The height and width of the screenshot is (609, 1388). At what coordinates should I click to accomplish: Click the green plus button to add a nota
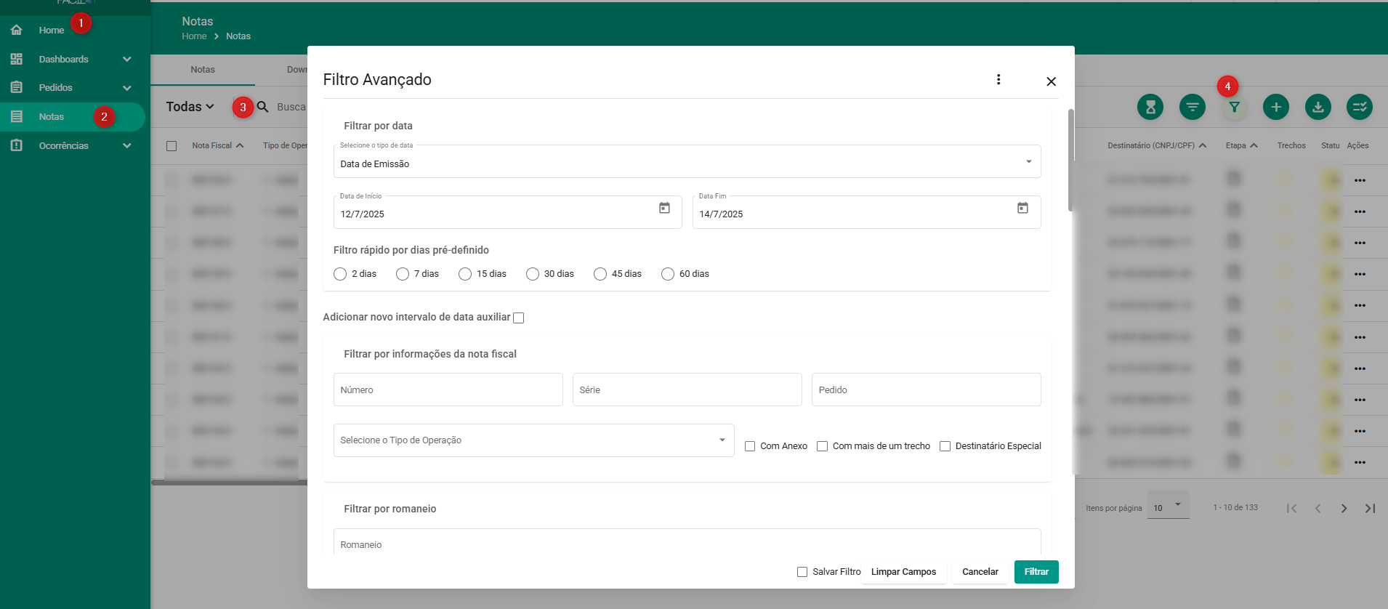1276,107
